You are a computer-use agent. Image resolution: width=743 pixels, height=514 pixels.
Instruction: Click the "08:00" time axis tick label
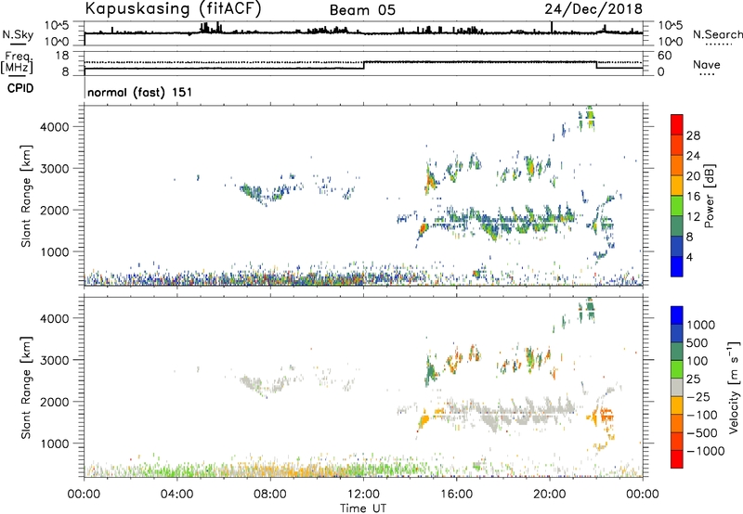(x=270, y=495)
